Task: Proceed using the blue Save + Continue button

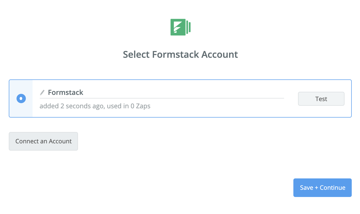Action: click(x=322, y=188)
